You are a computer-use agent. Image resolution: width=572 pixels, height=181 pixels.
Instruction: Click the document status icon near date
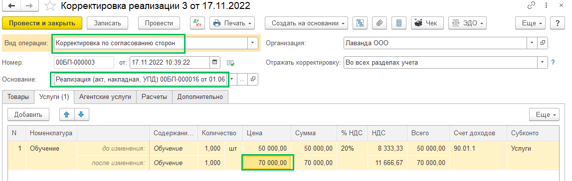click(230, 63)
